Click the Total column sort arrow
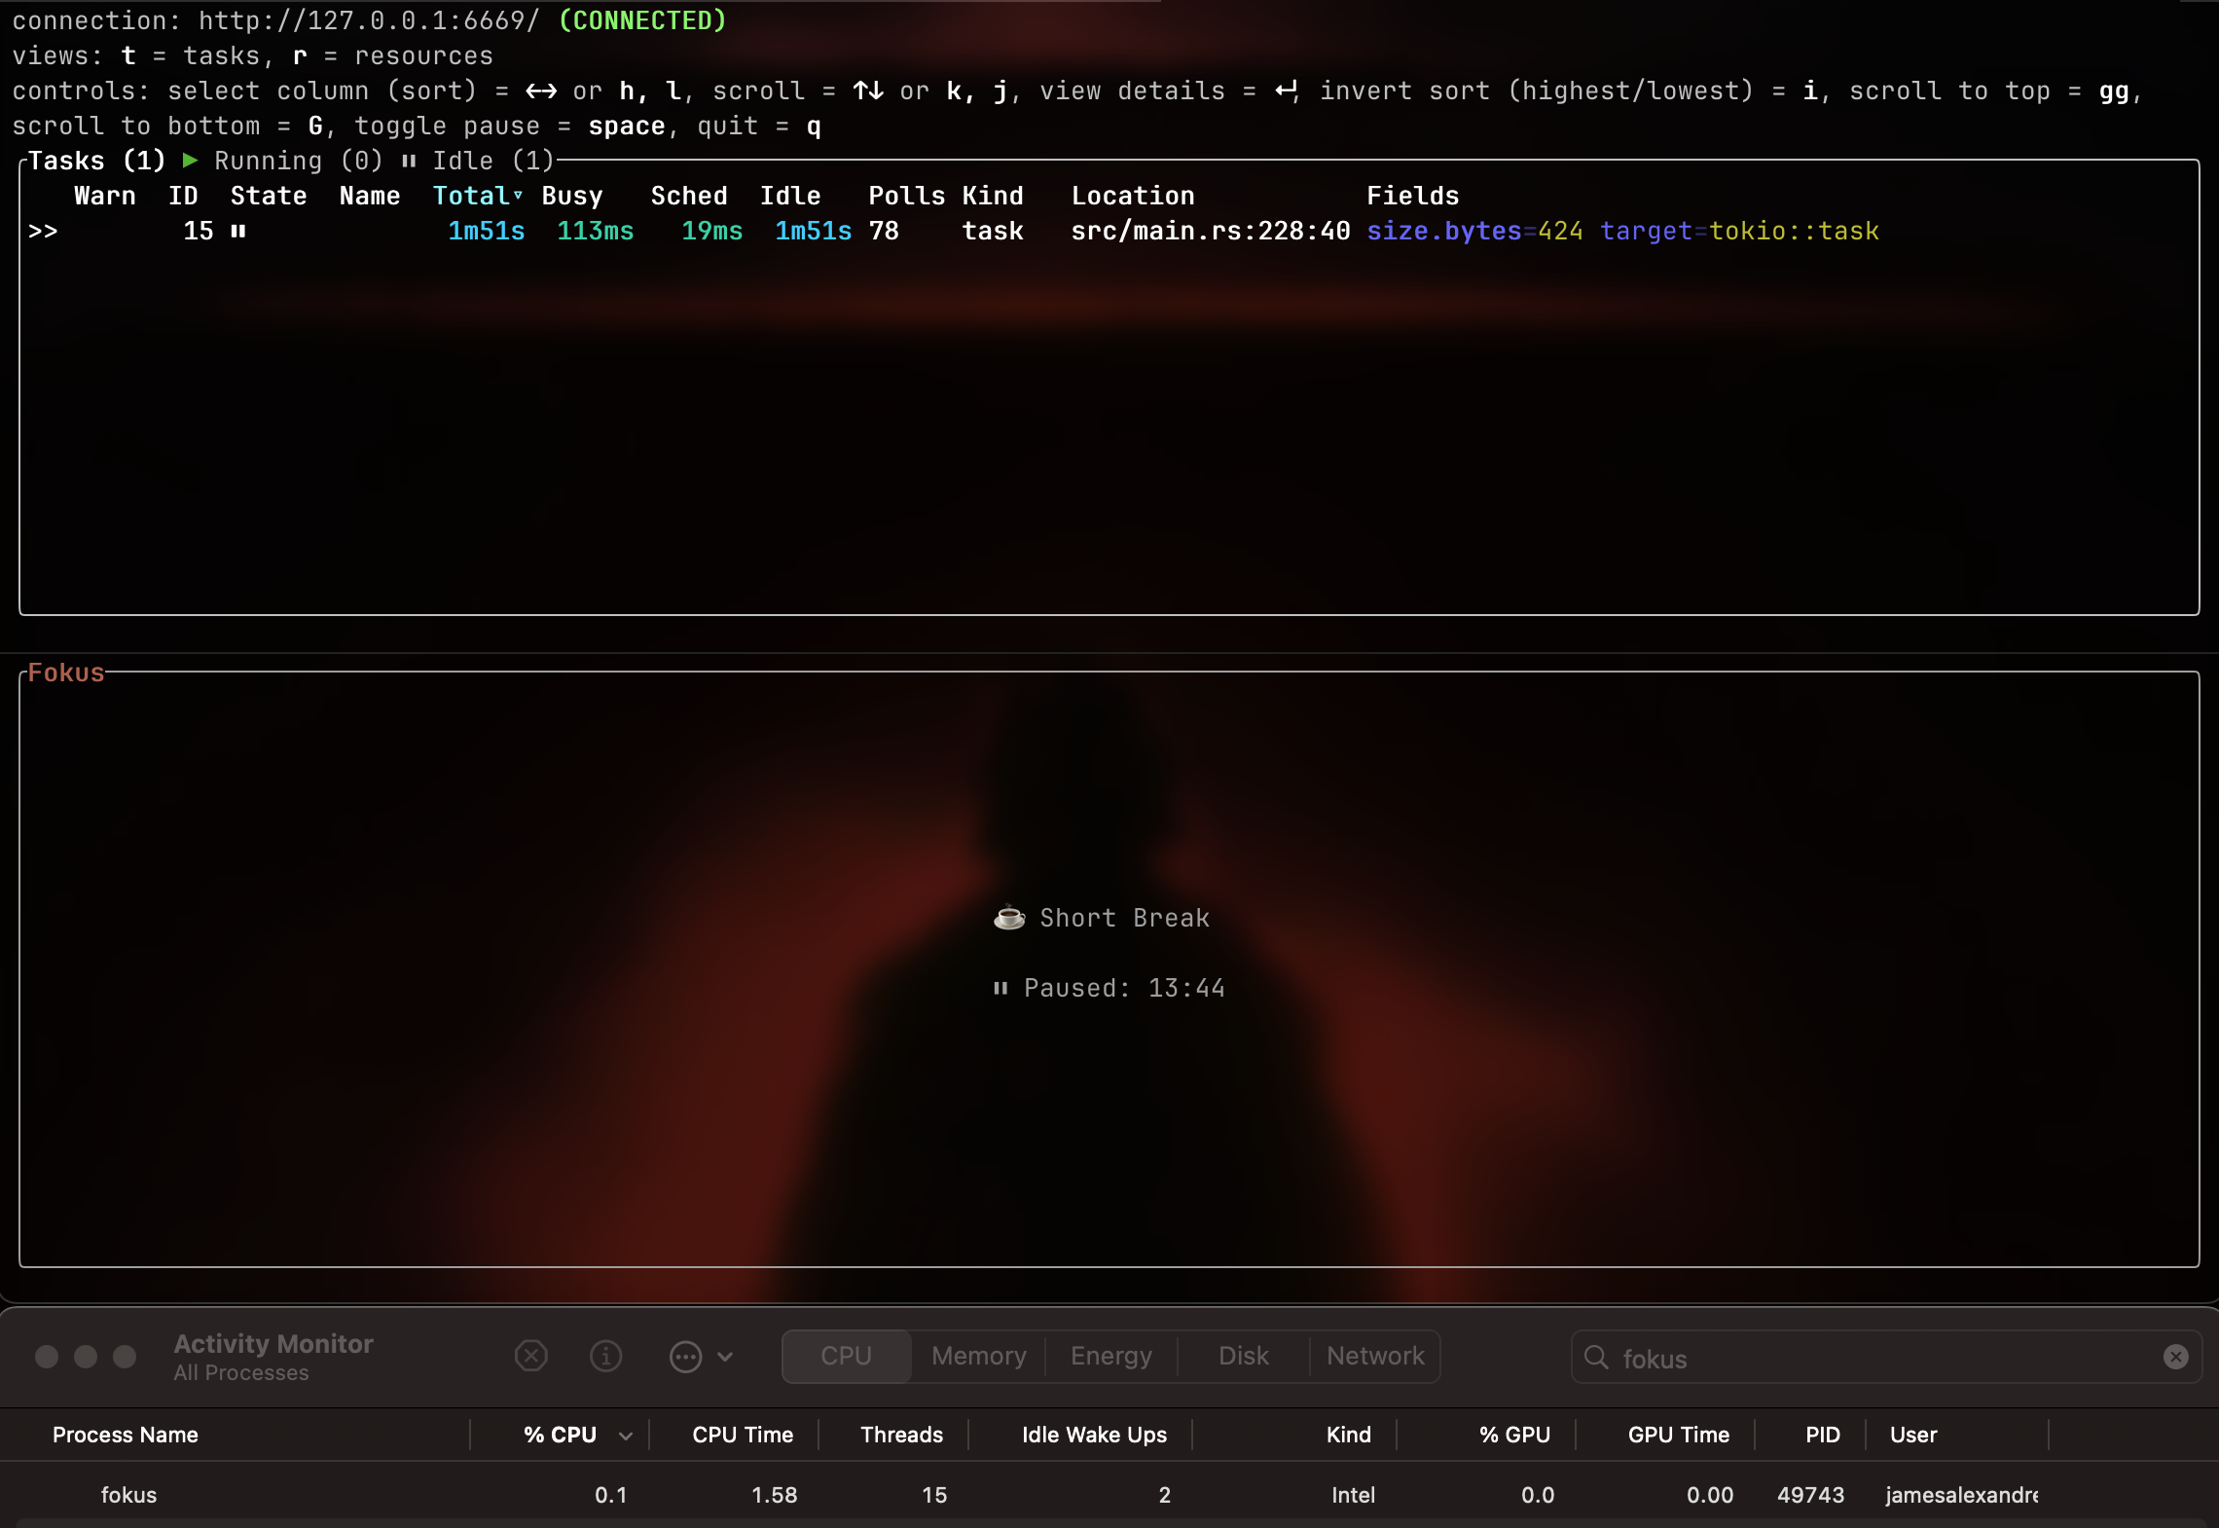 pyautogui.click(x=519, y=196)
